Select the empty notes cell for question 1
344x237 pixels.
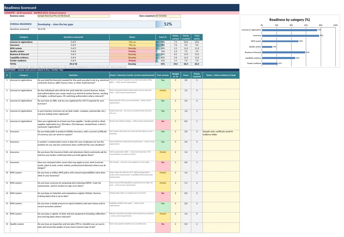[221, 84]
